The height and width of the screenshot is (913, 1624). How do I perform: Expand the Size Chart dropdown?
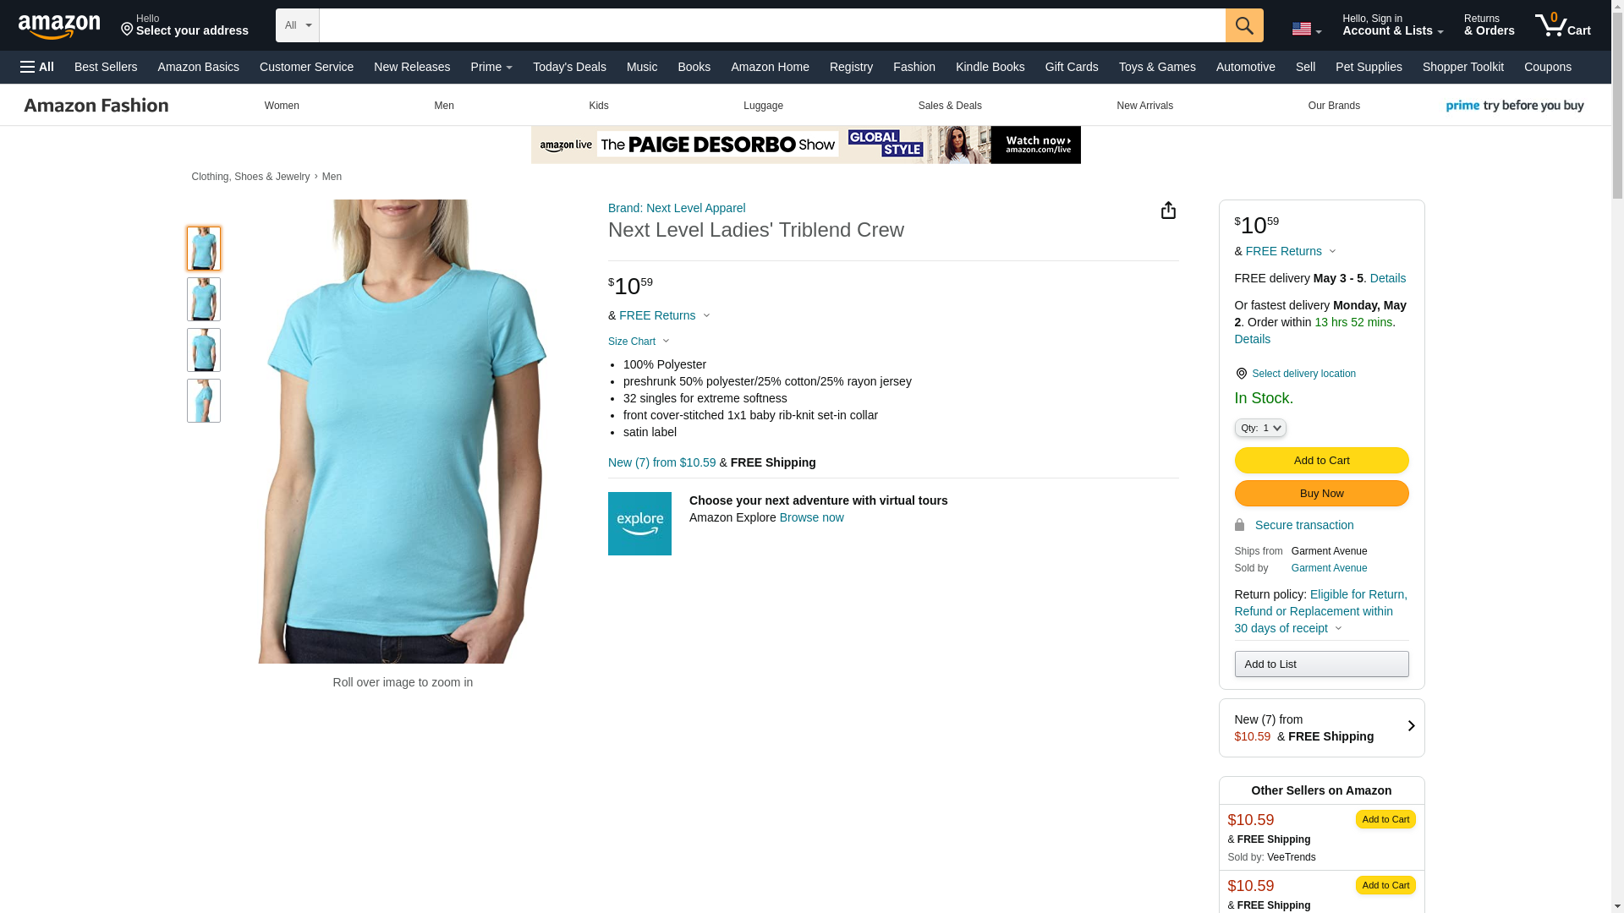(x=639, y=342)
